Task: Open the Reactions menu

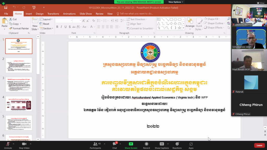Action: point(177,144)
